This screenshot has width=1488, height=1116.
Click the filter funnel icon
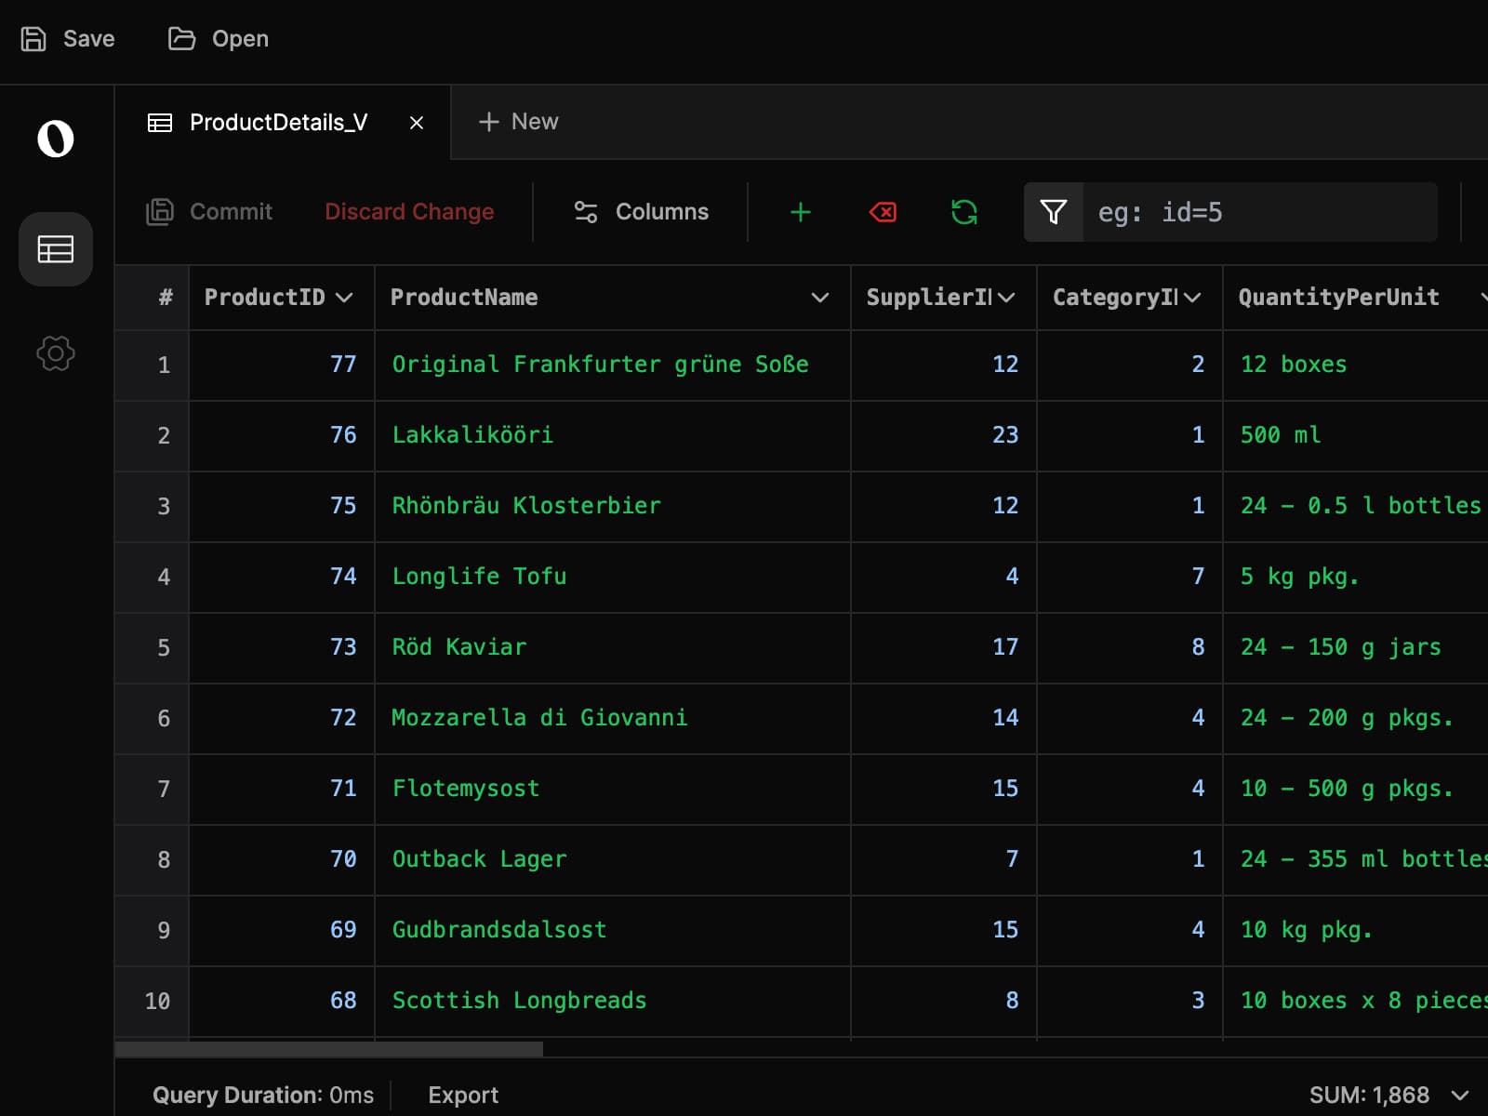(x=1053, y=212)
